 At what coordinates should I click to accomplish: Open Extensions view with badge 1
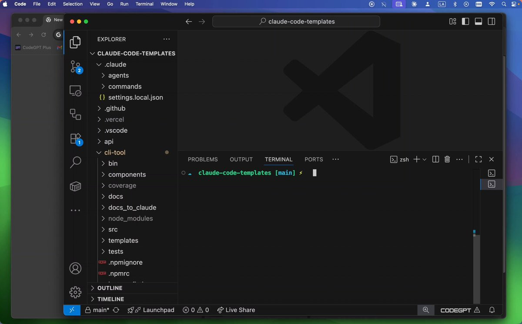pos(76,139)
